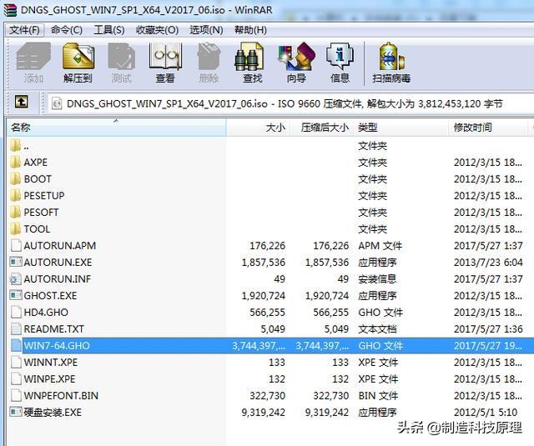Sort by 大小 column header

(258, 128)
